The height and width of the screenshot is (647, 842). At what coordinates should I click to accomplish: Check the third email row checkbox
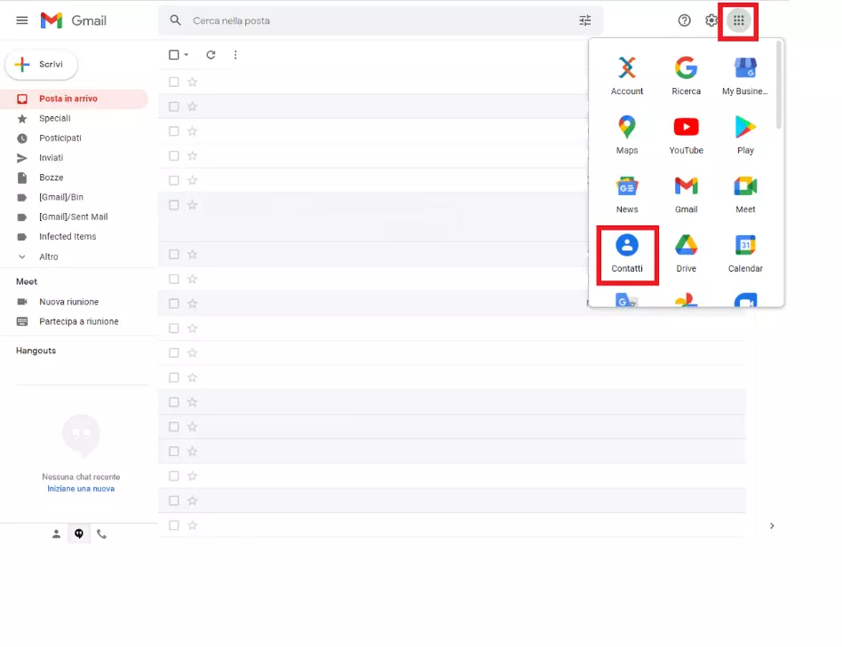[173, 131]
